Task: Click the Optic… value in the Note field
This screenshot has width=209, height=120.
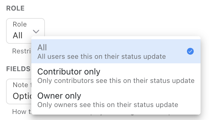Action: click(22, 96)
